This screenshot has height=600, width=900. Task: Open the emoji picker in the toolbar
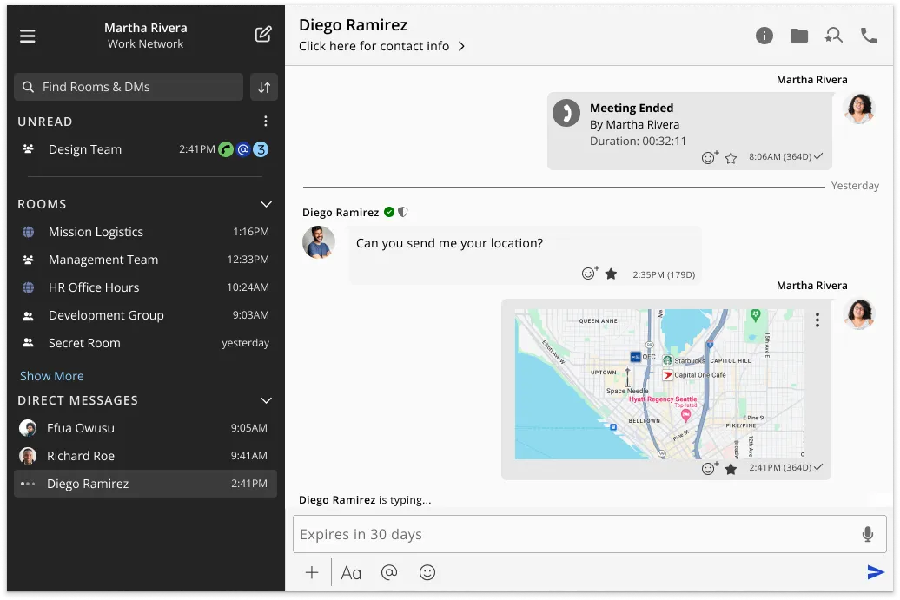click(x=427, y=572)
